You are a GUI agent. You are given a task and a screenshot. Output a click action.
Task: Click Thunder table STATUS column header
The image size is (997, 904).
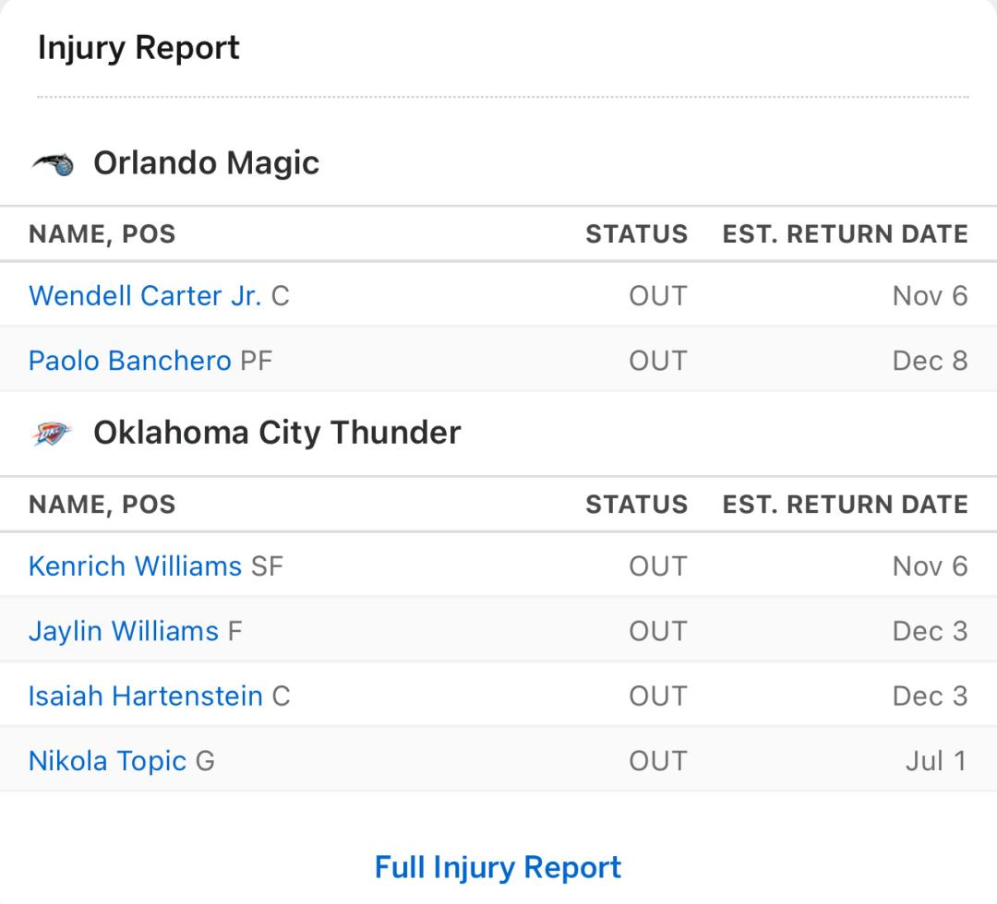(x=636, y=505)
